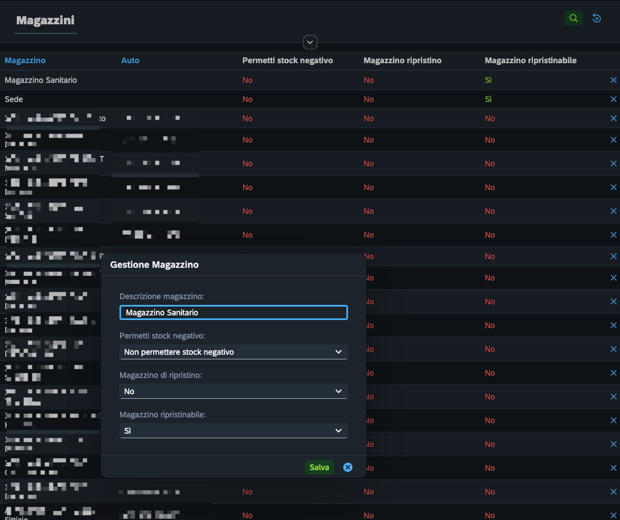
Task: Click the Permetti stock negativo column header
Action: [x=288, y=60]
